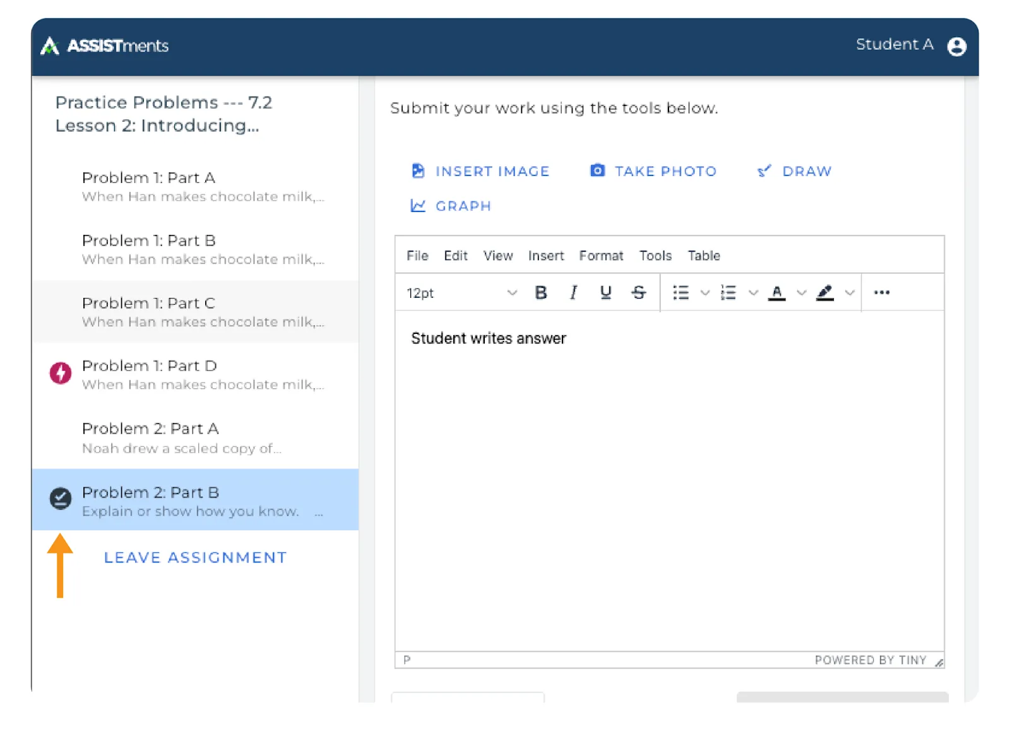Click the TAKE PHOTO button
This screenshot has height=736, width=1010.
[x=653, y=171]
